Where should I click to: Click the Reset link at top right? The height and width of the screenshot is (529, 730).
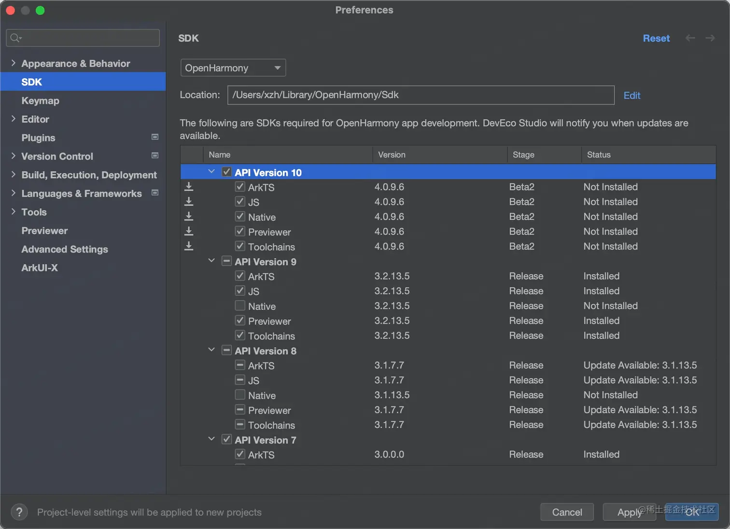point(656,38)
